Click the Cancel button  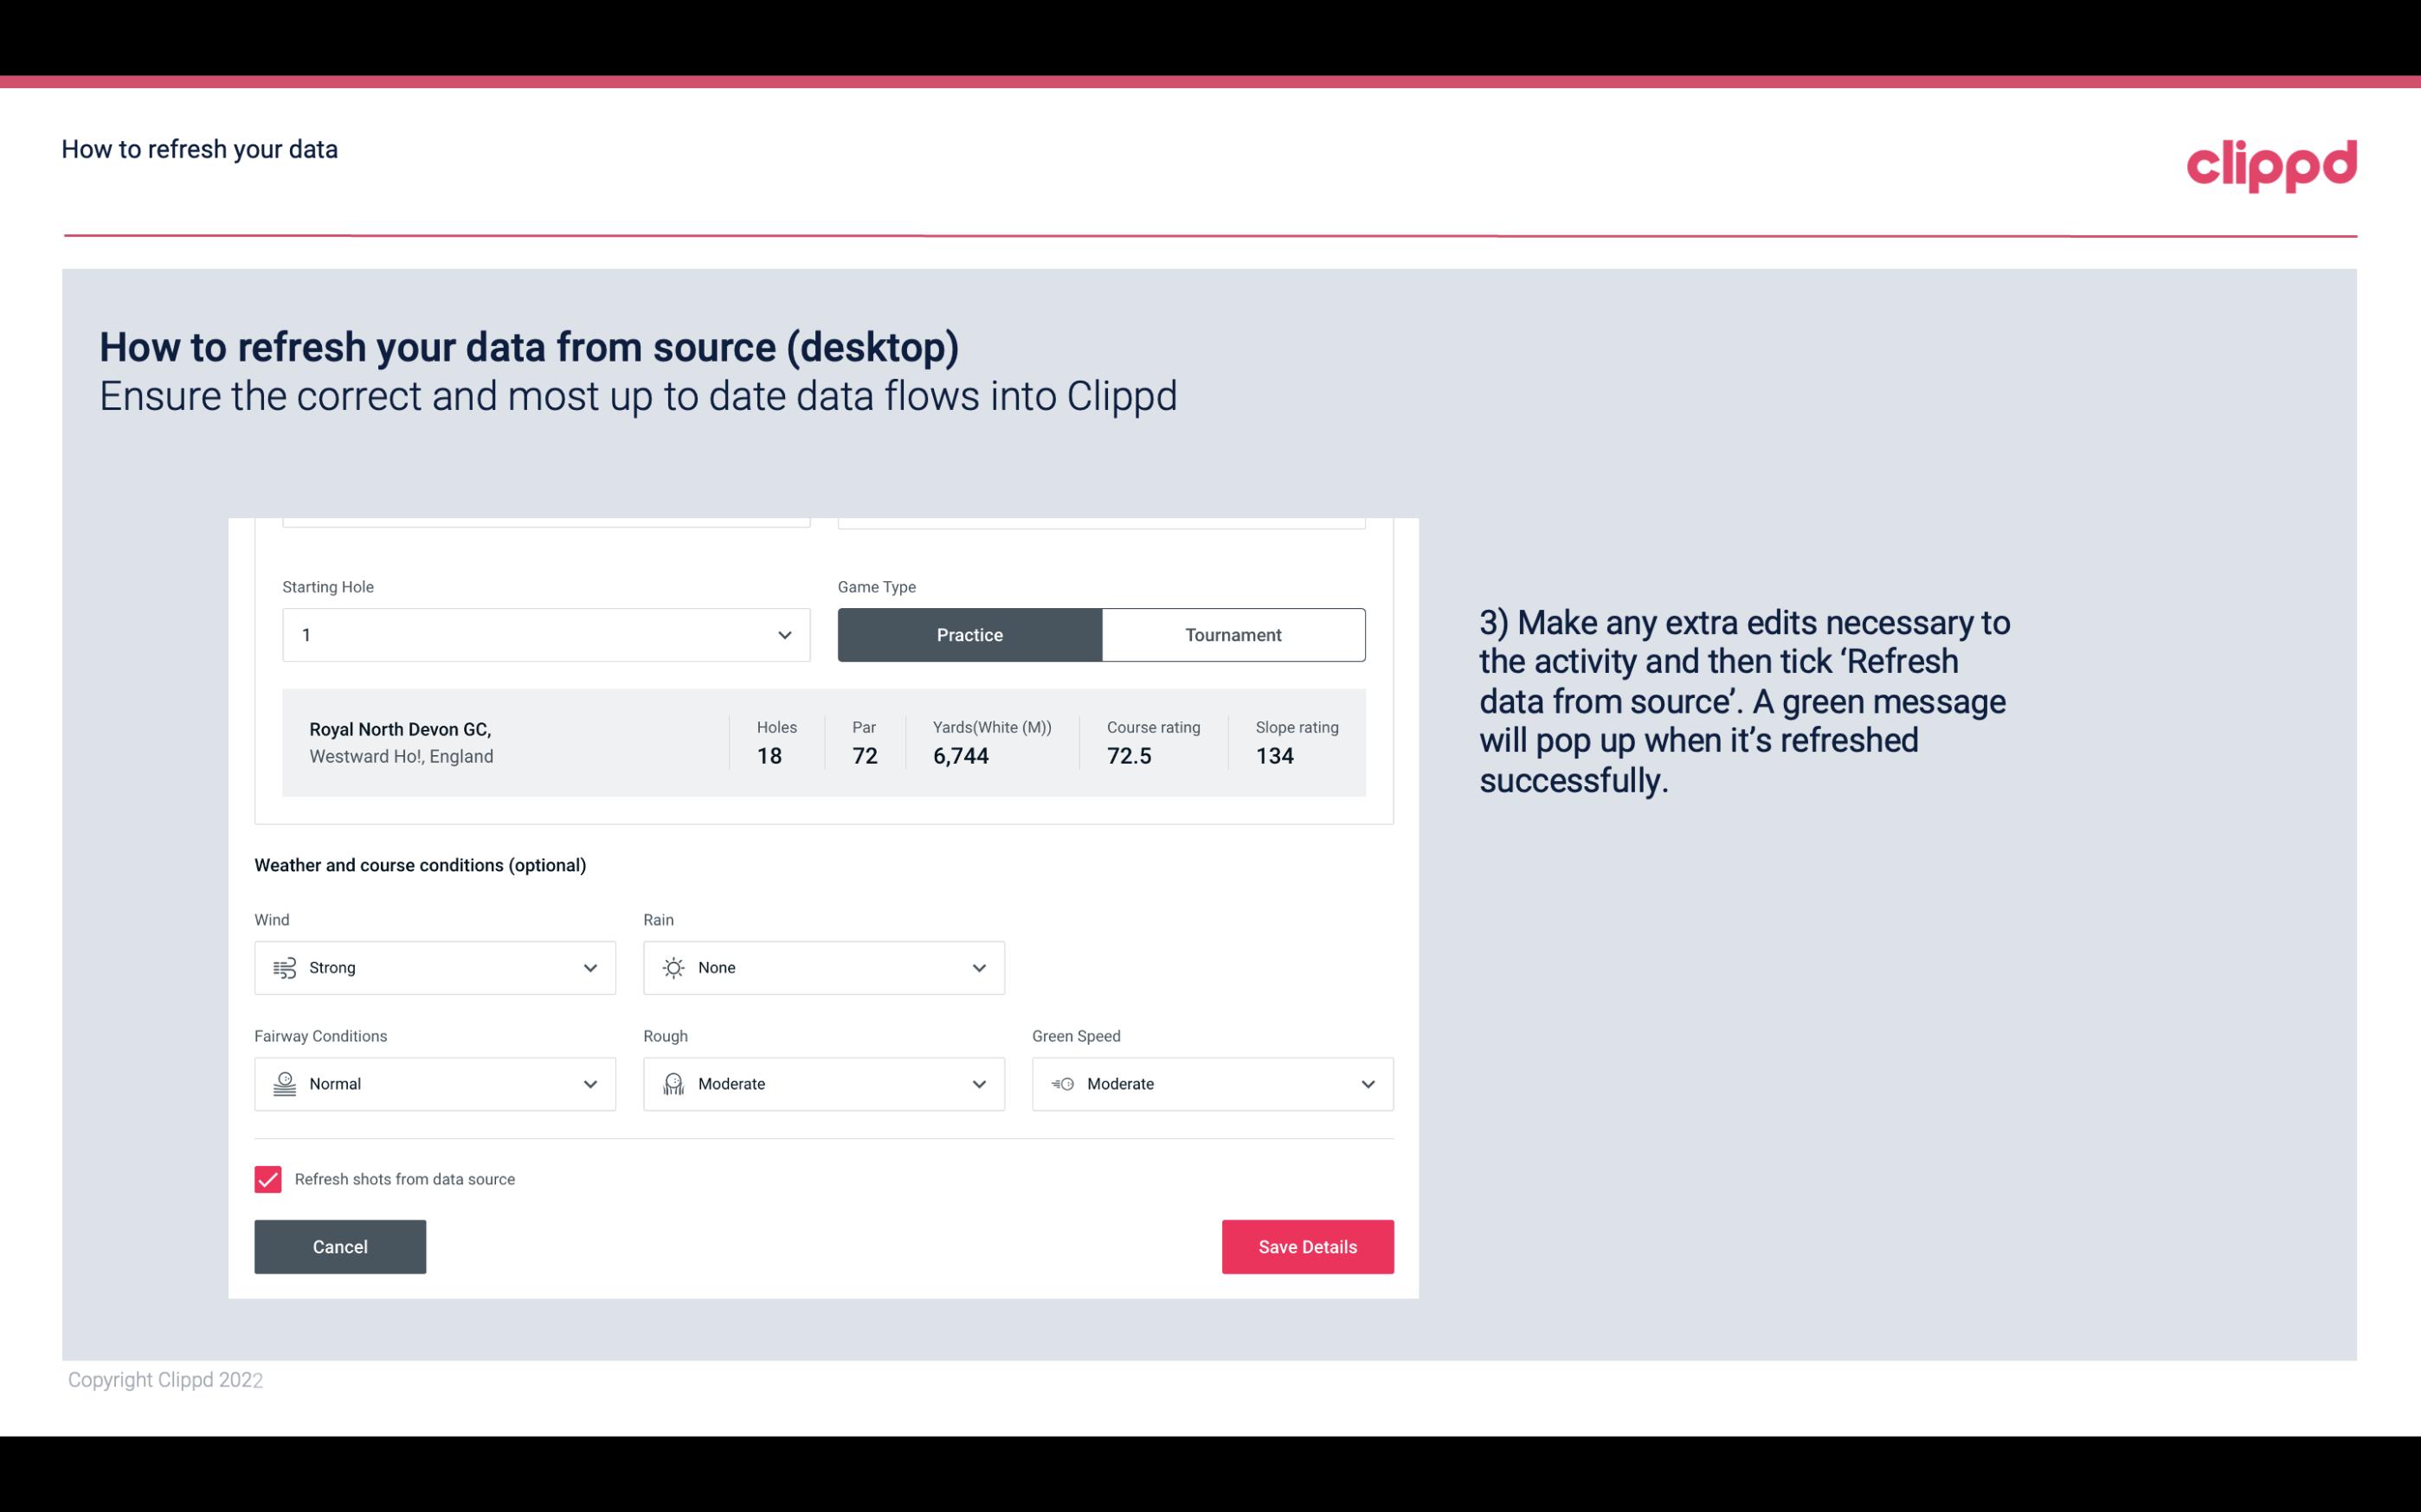click(340, 1246)
